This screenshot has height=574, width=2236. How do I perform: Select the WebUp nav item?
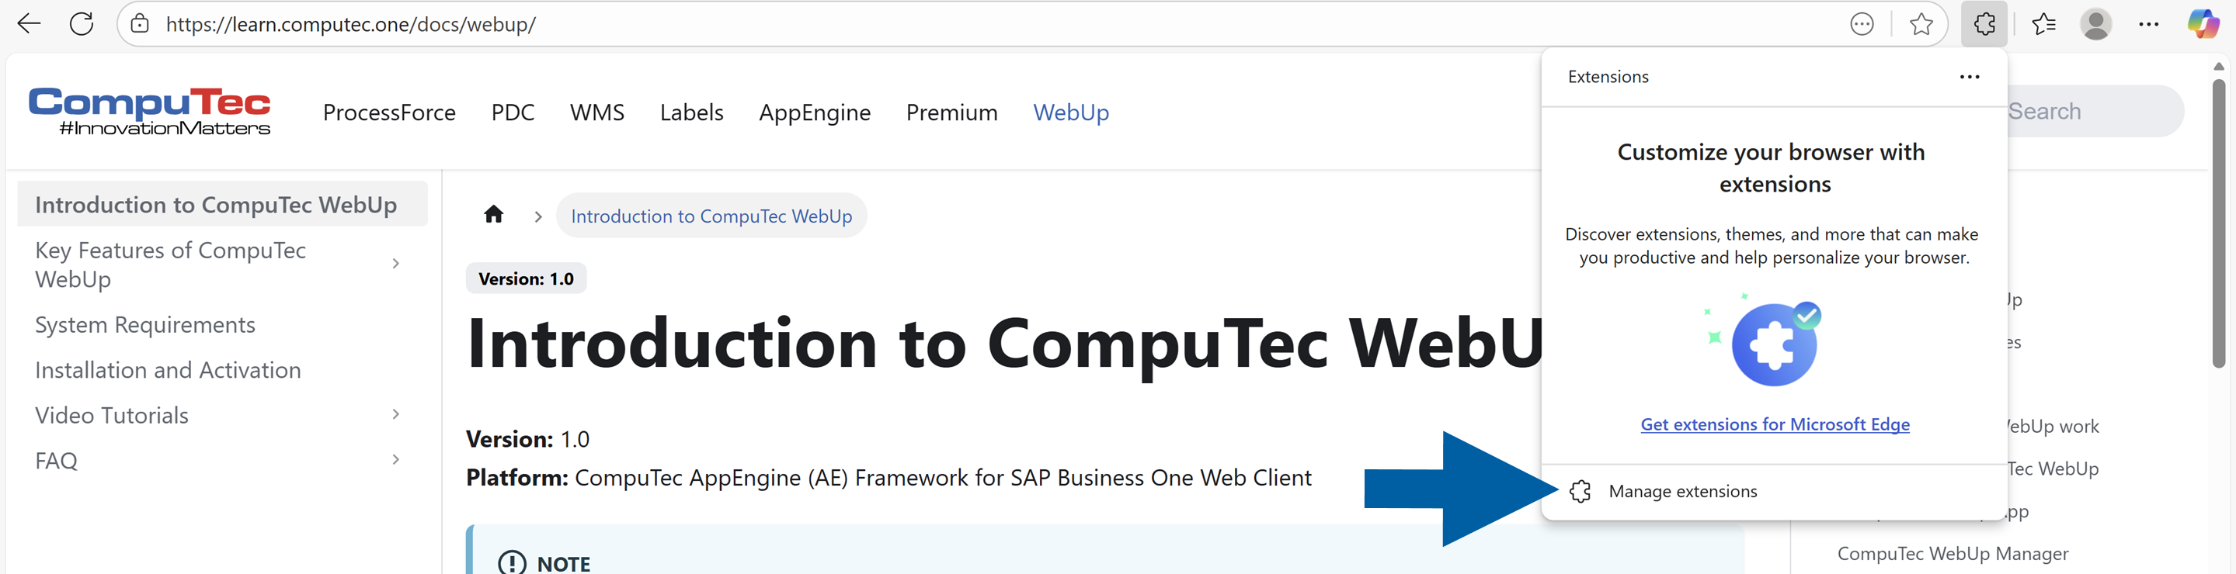pos(1071,112)
